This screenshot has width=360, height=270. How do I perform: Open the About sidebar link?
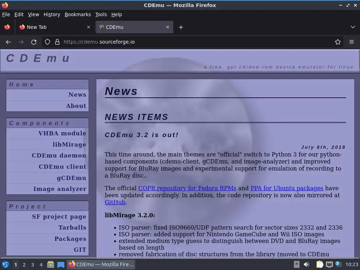tap(76, 106)
